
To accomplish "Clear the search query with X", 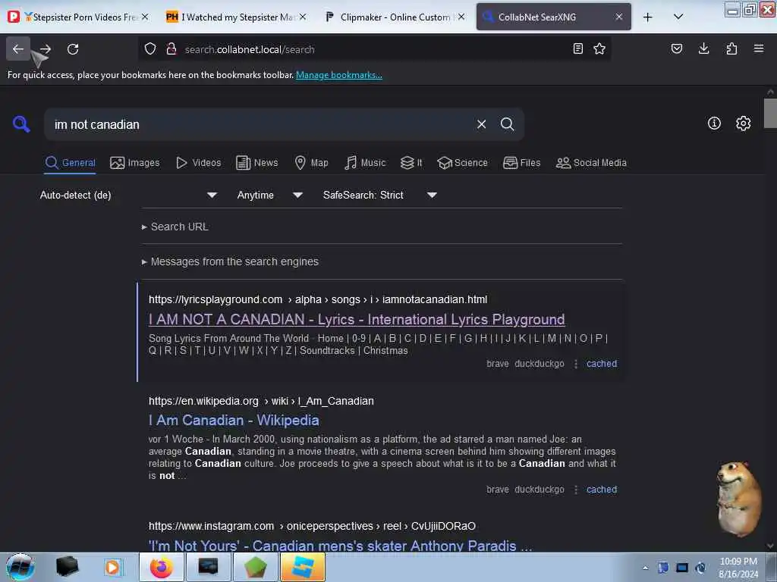I will pos(481,124).
